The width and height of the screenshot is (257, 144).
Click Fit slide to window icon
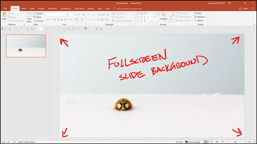tap(255, 142)
